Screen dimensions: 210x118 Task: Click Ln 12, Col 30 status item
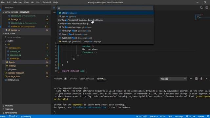[141, 117]
